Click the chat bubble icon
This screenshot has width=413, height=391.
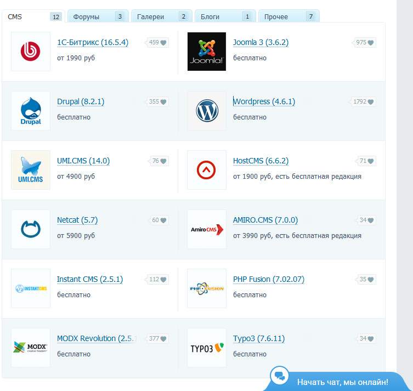pyautogui.click(x=280, y=376)
